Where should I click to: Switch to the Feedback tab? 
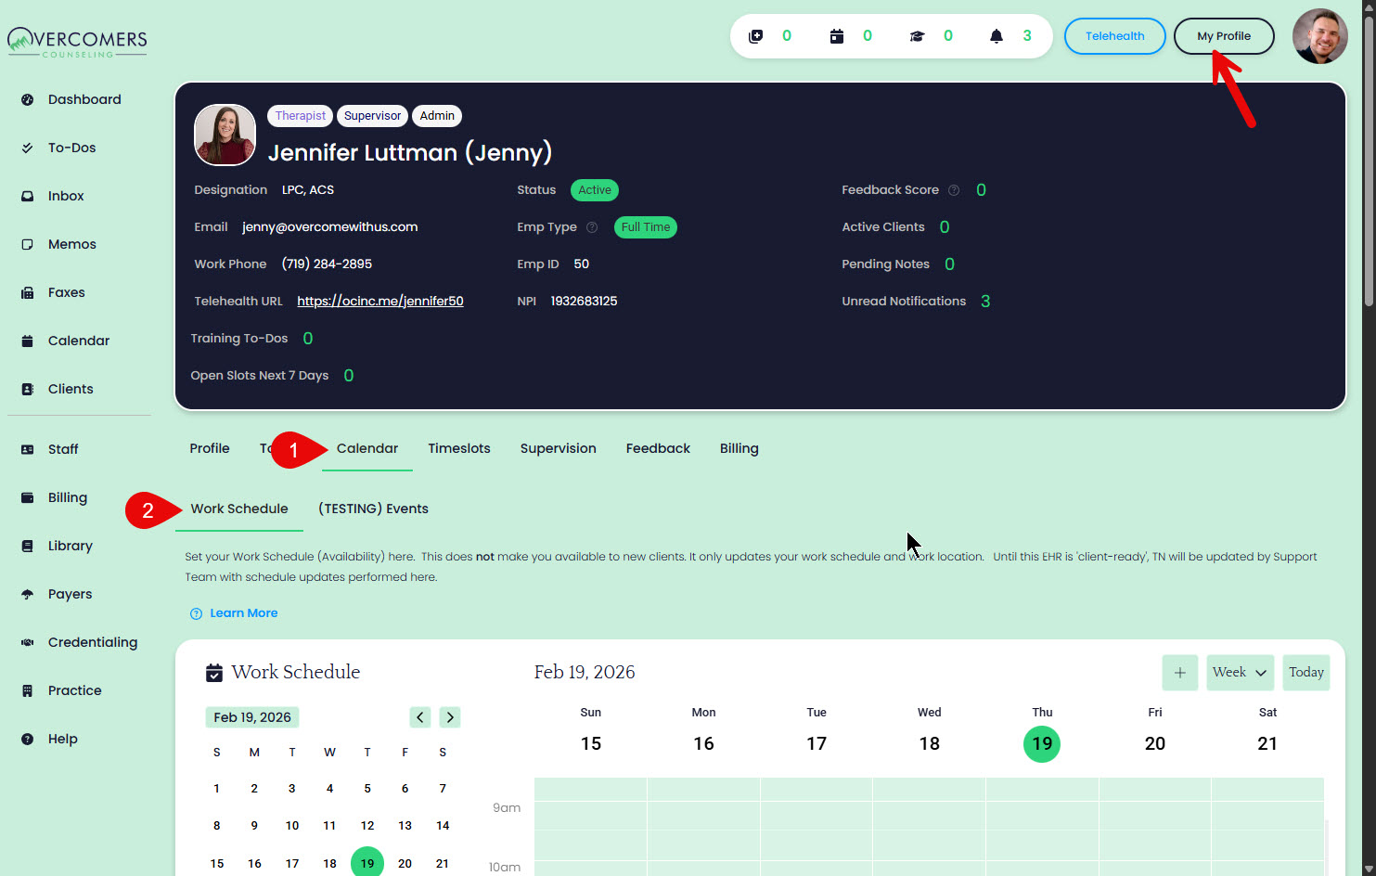(x=658, y=448)
